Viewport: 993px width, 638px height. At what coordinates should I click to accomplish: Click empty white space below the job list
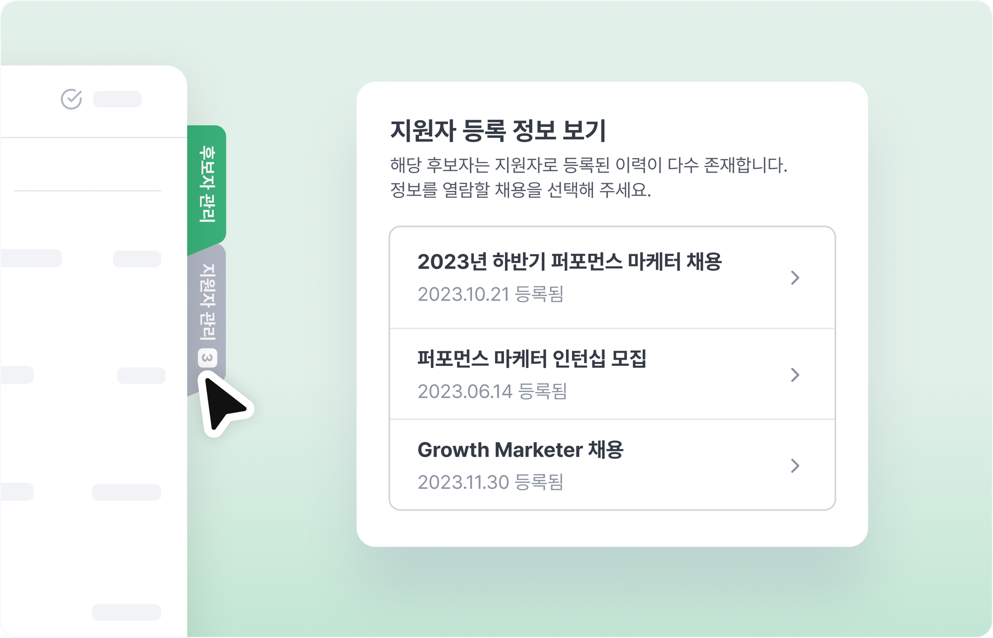pos(612,529)
